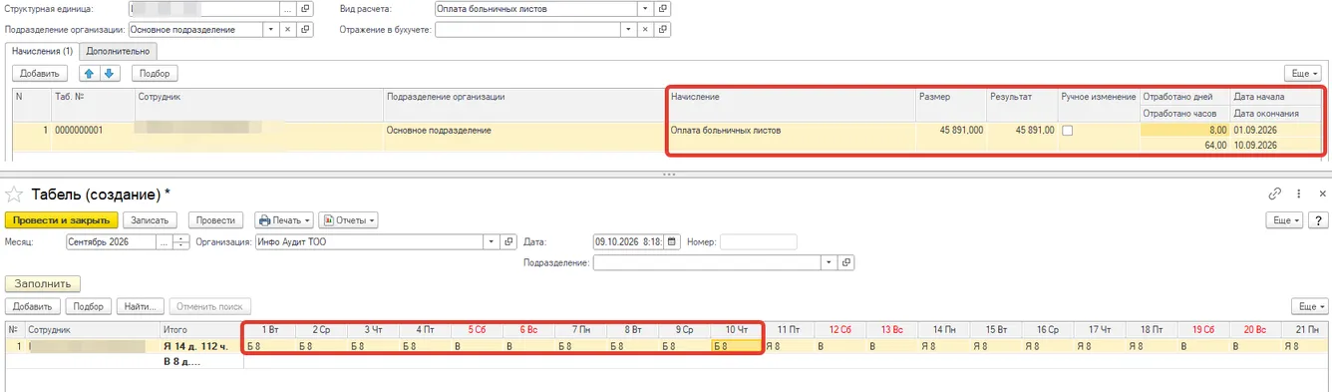Open Организация record icon in Табель
The width and height of the screenshot is (1332, 392).
(509, 241)
